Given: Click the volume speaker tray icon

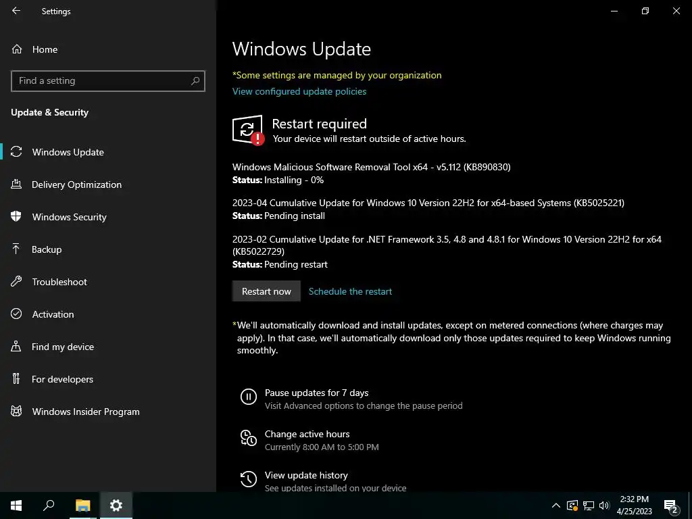Looking at the screenshot, I should (604, 505).
